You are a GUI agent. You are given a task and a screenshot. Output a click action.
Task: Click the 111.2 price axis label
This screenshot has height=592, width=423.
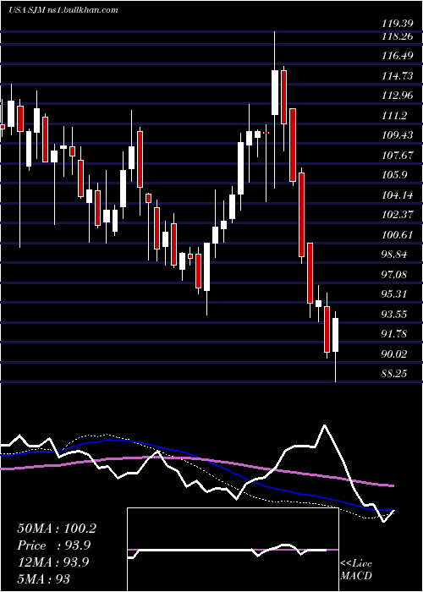tap(394, 116)
